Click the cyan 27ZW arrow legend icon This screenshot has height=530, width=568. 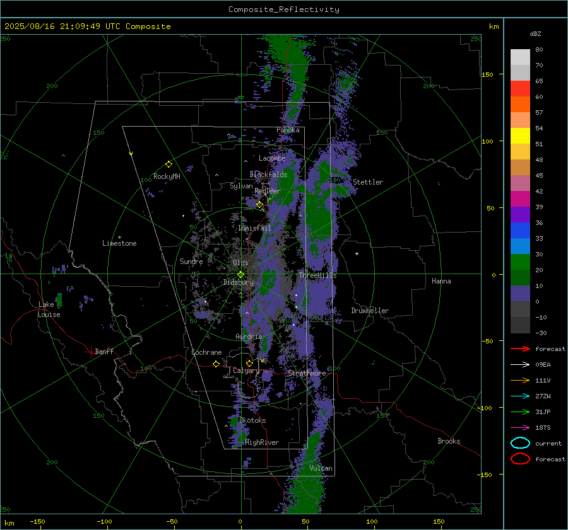click(x=520, y=396)
